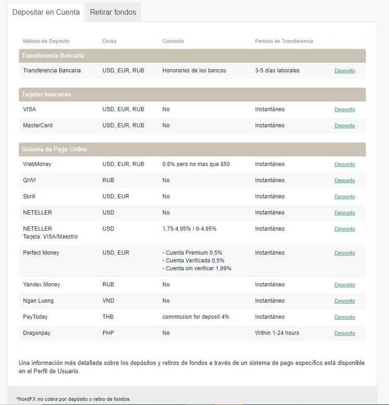
Task: Click the PHP currency cell
Action: pyautogui.click(x=108, y=333)
